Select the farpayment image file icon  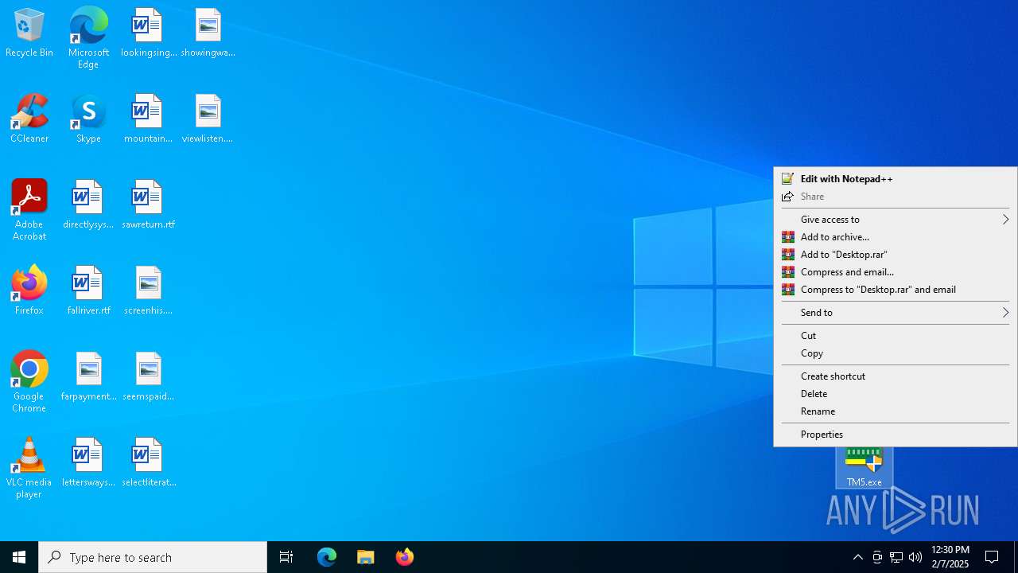(x=88, y=376)
